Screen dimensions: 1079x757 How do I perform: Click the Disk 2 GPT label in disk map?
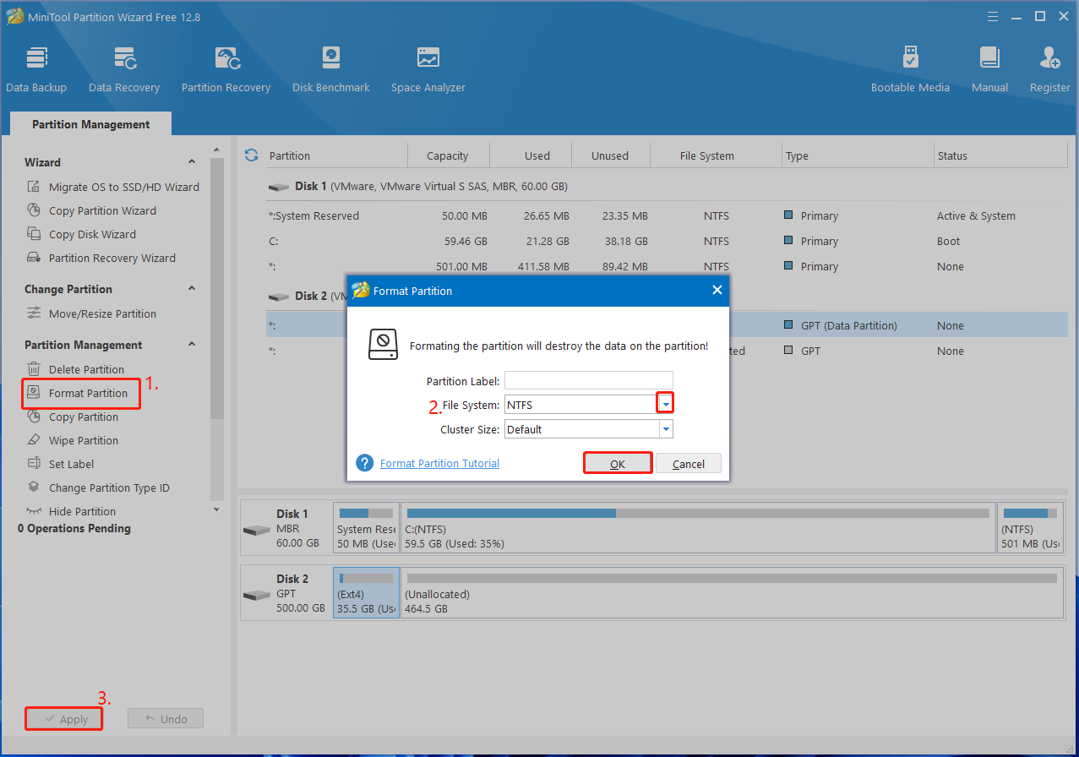(286, 592)
